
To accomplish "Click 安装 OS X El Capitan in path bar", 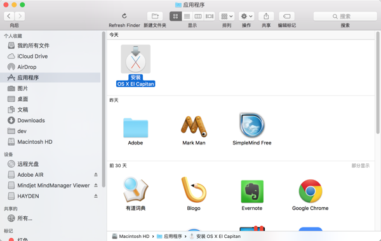I will [x=215, y=237].
